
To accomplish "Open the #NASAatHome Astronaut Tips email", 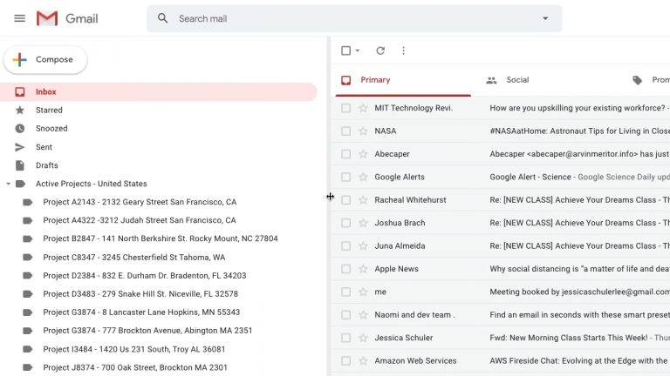I will [x=579, y=131].
